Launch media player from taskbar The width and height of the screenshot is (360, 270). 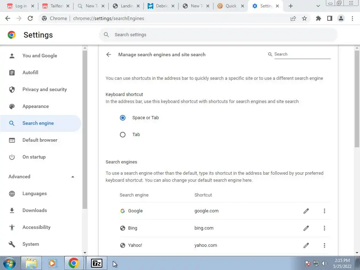53,263
